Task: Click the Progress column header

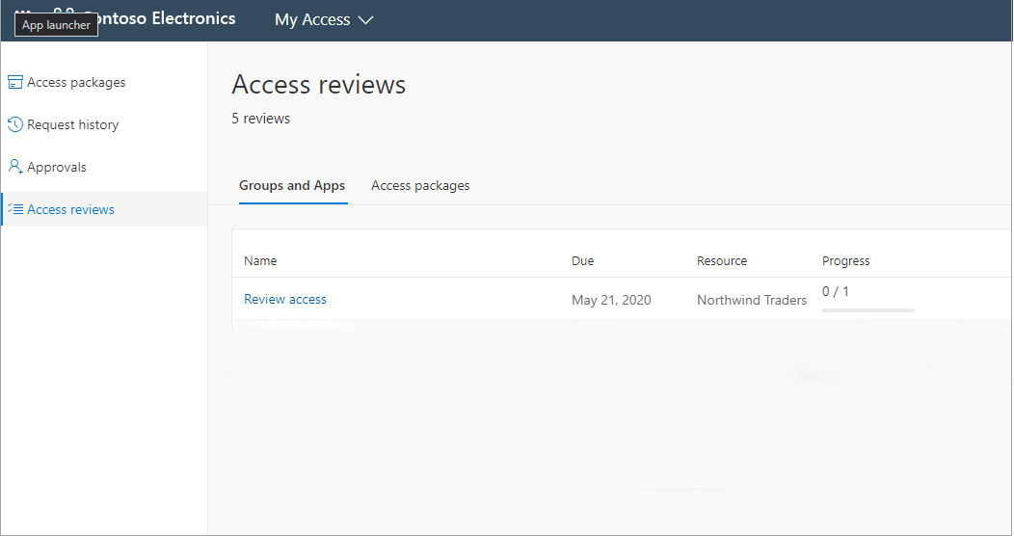Action: point(846,260)
